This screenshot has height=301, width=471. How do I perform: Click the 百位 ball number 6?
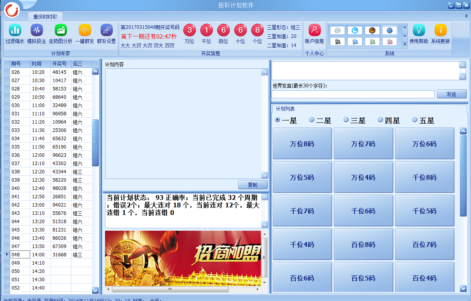pyautogui.click(x=223, y=30)
